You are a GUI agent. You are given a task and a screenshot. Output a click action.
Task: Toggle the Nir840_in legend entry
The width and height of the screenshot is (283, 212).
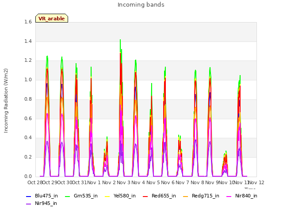[242, 196]
